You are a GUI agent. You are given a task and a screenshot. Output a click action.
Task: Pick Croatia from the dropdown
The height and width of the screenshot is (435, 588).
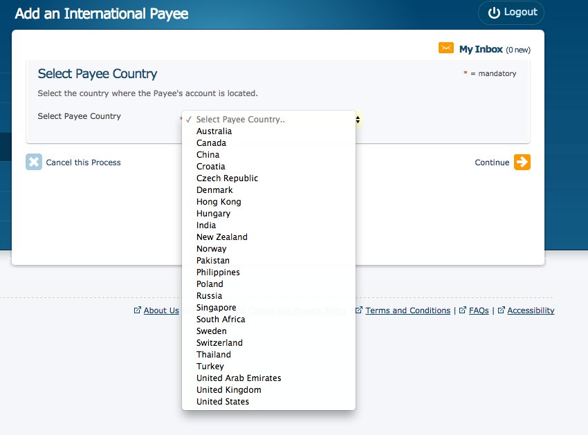pyautogui.click(x=268, y=167)
